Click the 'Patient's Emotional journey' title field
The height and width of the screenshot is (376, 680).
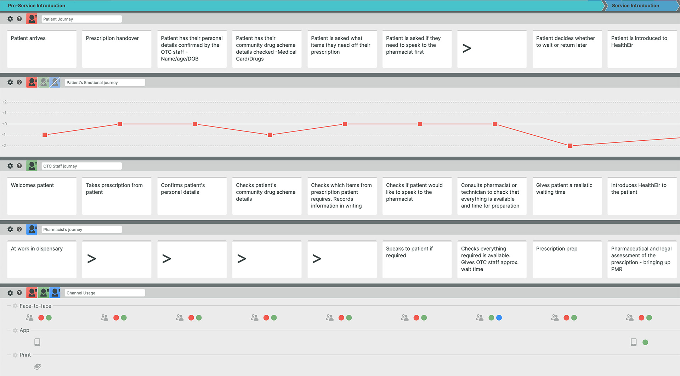104,82
